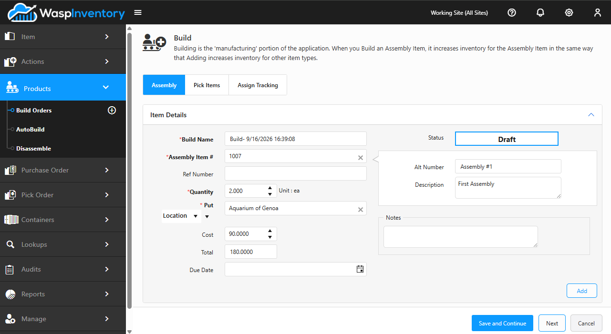The height and width of the screenshot is (334, 611).
Task: Open the Put Location dropdown
Action: point(180,216)
